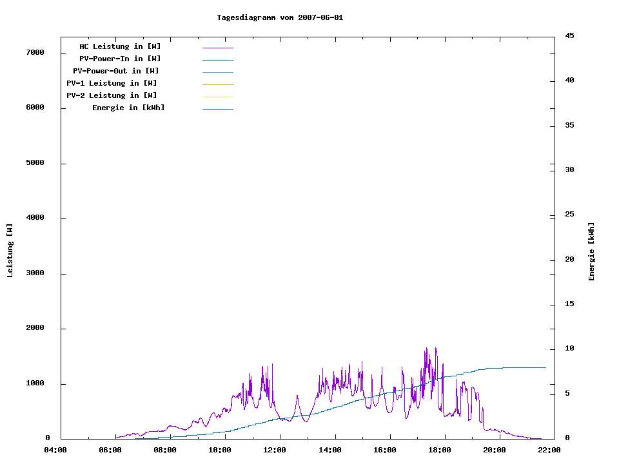Click the Energie [kWh] right axis title
Viewport: 619px width, 464px height.
pos(591,251)
